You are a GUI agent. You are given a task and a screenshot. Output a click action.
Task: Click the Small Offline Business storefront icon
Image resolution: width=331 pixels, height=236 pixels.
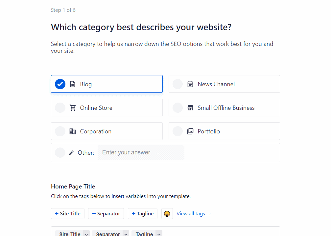tap(190, 108)
